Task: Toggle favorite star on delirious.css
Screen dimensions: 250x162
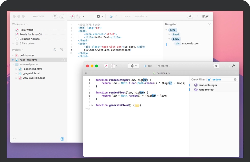Action: 13,55
